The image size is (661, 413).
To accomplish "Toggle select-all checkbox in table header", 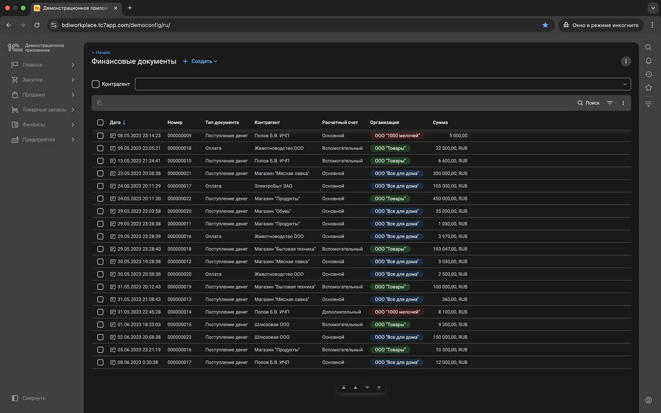I will pos(100,123).
